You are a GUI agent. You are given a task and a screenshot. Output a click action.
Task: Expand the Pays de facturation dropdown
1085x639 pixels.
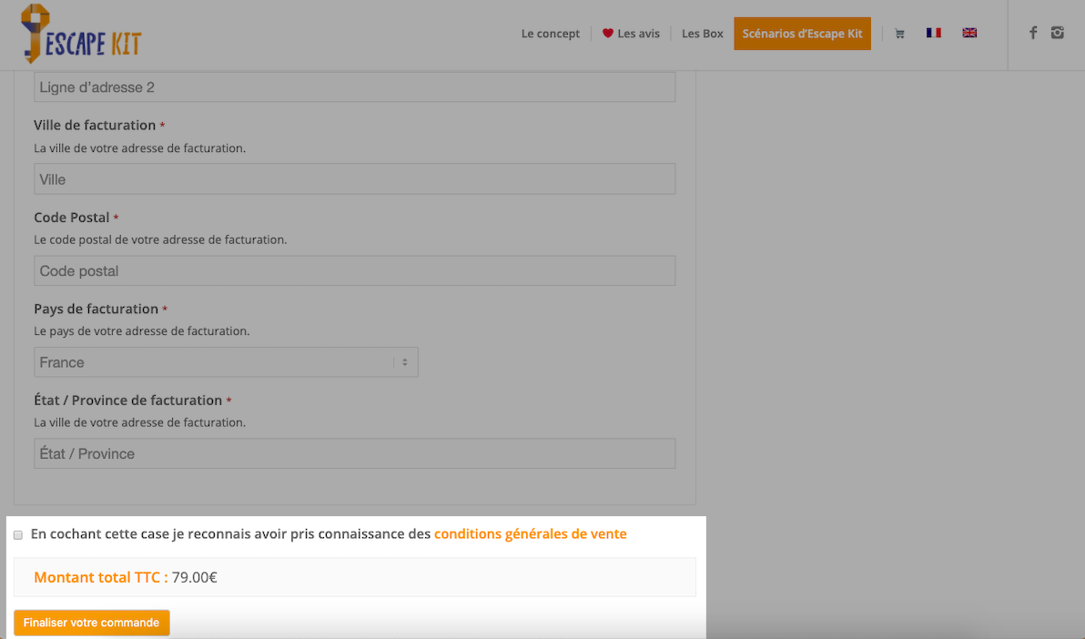click(227, 362)
